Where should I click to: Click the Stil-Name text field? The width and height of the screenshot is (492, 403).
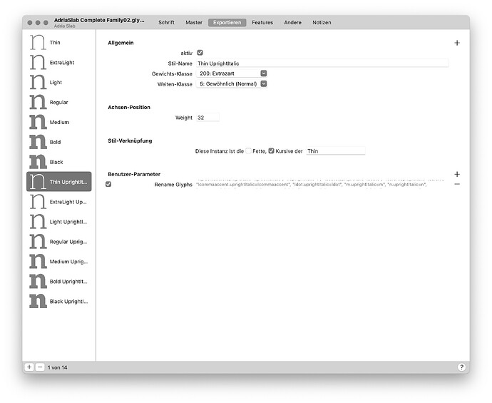(x=321, y=63)
